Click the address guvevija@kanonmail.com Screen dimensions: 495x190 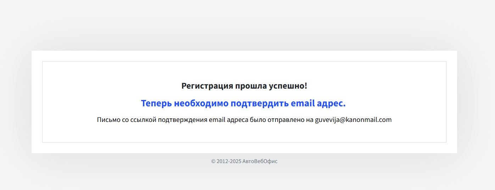pyautogui.click(x=353, y=120)
